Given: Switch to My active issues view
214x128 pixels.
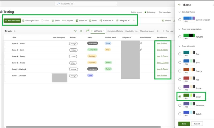Looking at the screenshot, I should tap(147, 31).
